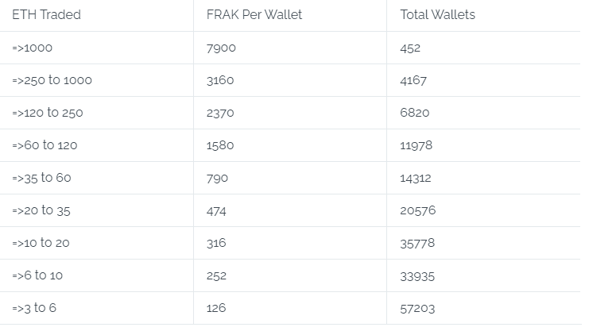Select the =>250 to 1000 row label

point(52,80)
